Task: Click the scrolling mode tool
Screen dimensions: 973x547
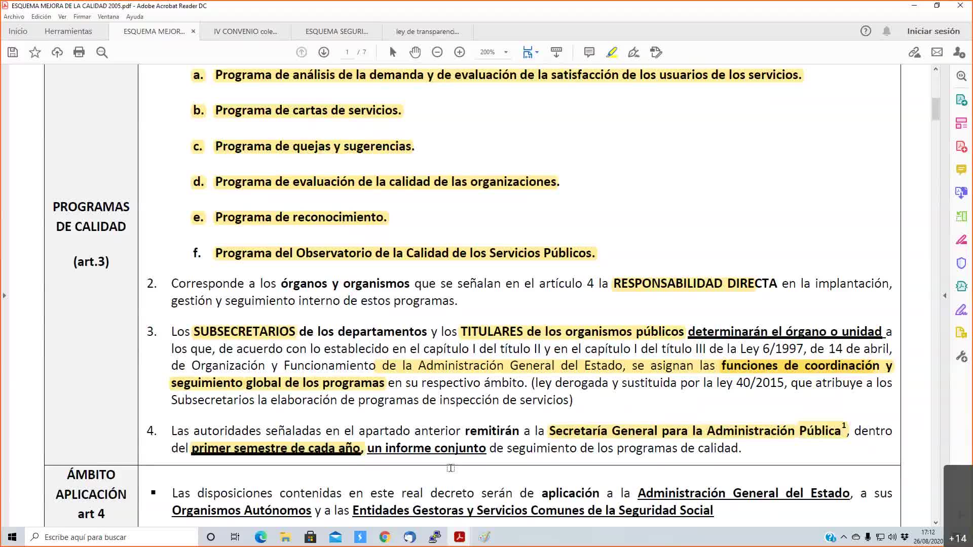Action: coord(556,52)
